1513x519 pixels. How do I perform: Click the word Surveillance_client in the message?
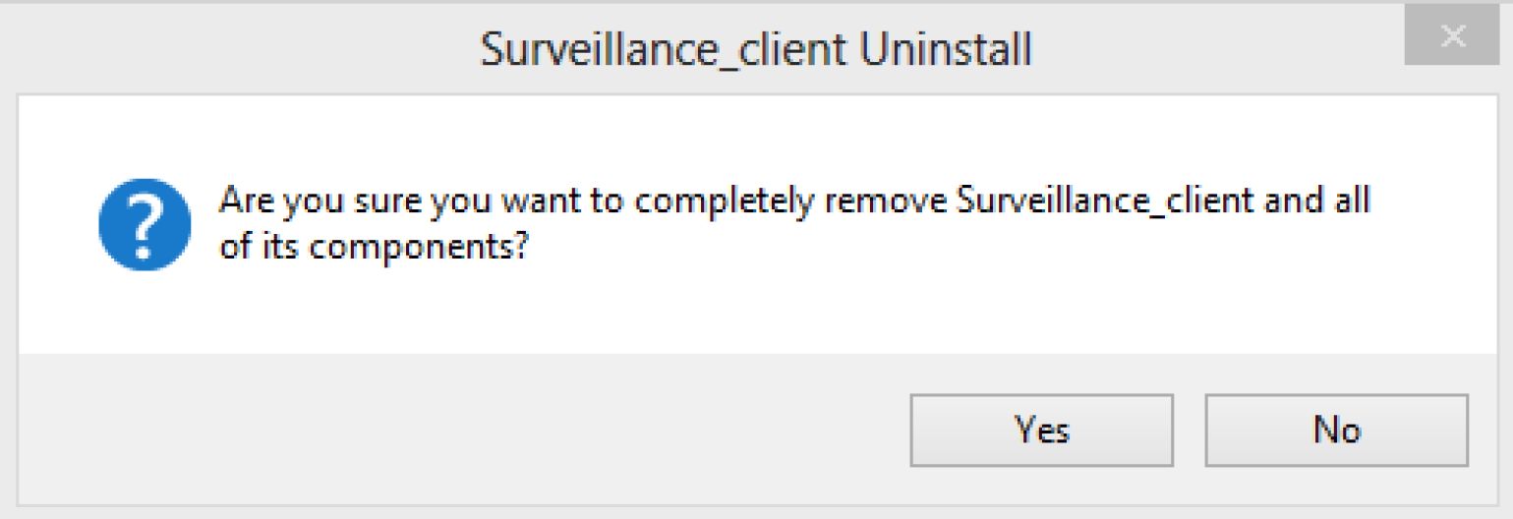1104,202
